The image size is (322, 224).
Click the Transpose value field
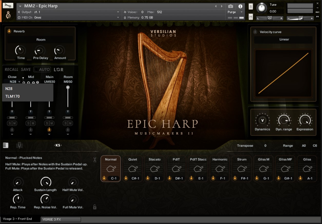(265, 146)
